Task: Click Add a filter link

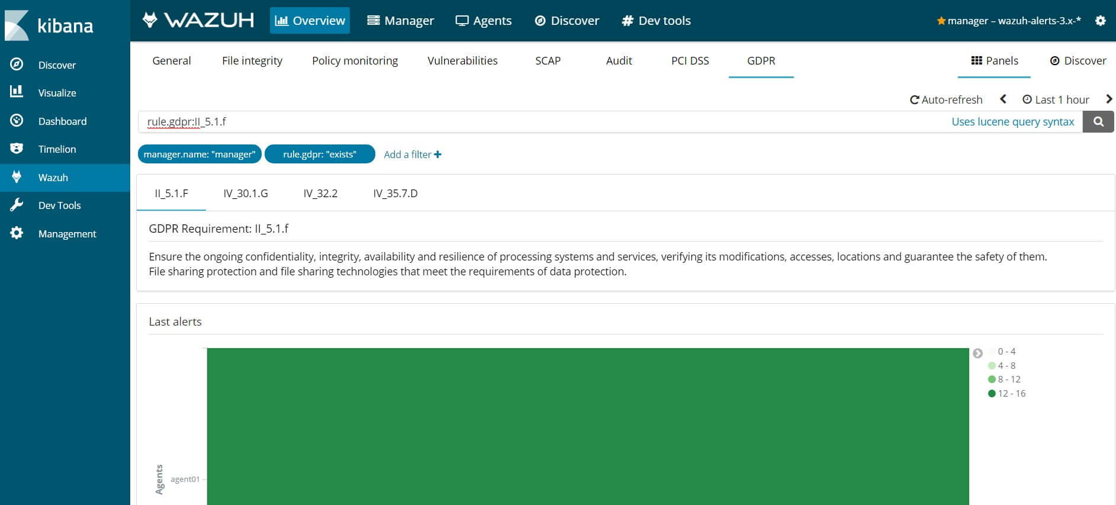Action: tap(413, 155)
